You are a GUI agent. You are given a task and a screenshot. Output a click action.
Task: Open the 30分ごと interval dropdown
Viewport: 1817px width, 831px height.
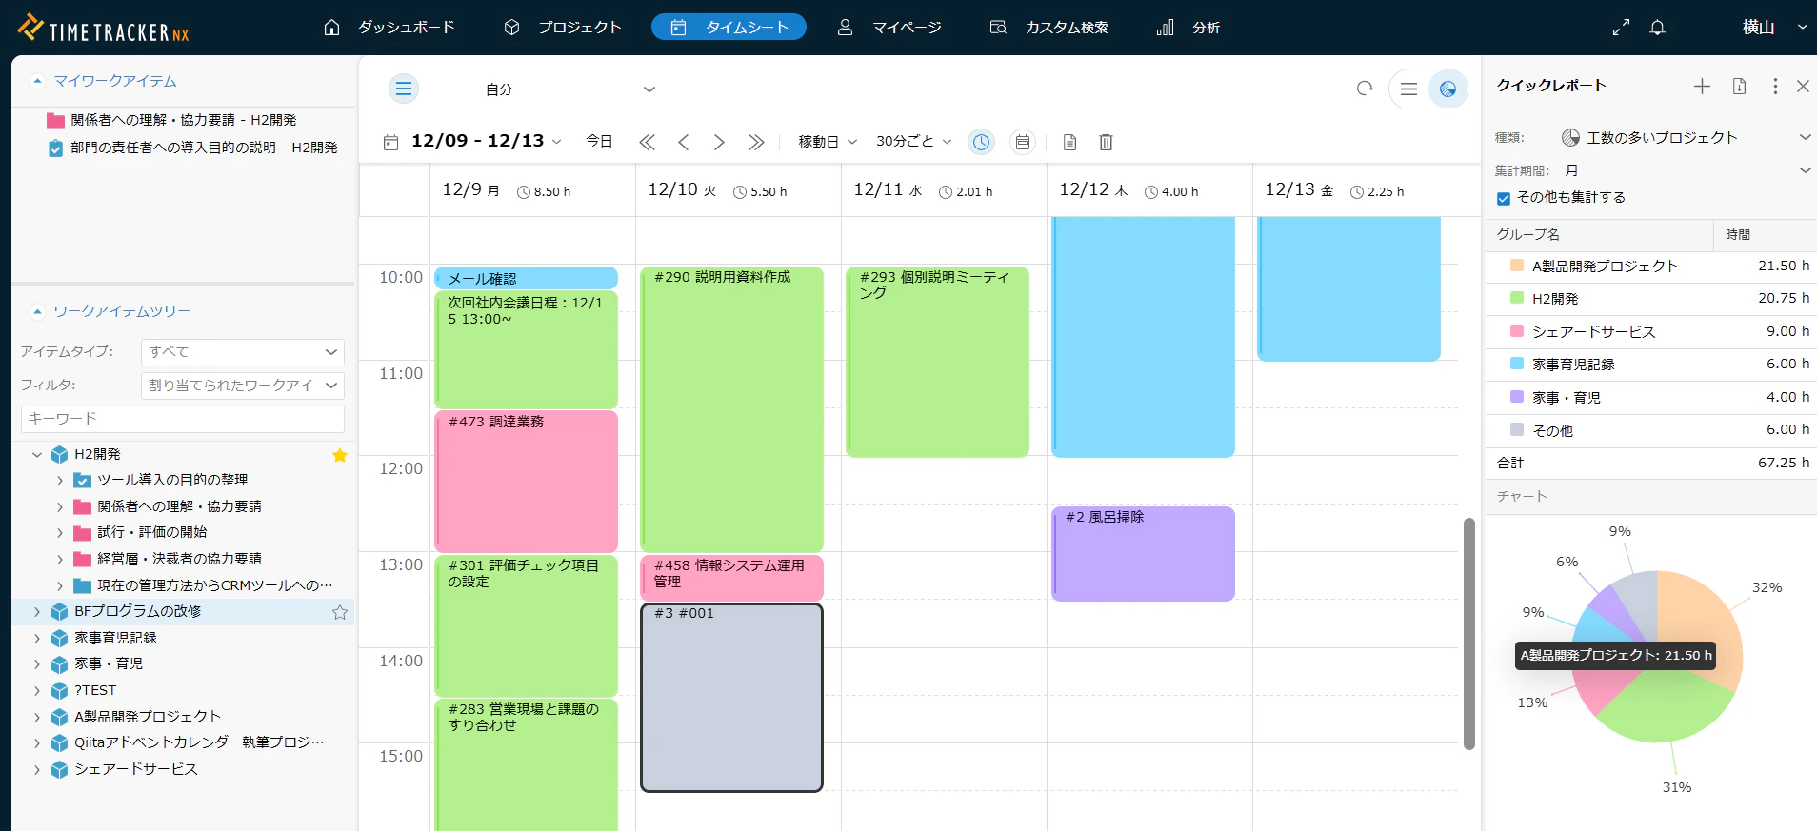(x=913, y=142)
